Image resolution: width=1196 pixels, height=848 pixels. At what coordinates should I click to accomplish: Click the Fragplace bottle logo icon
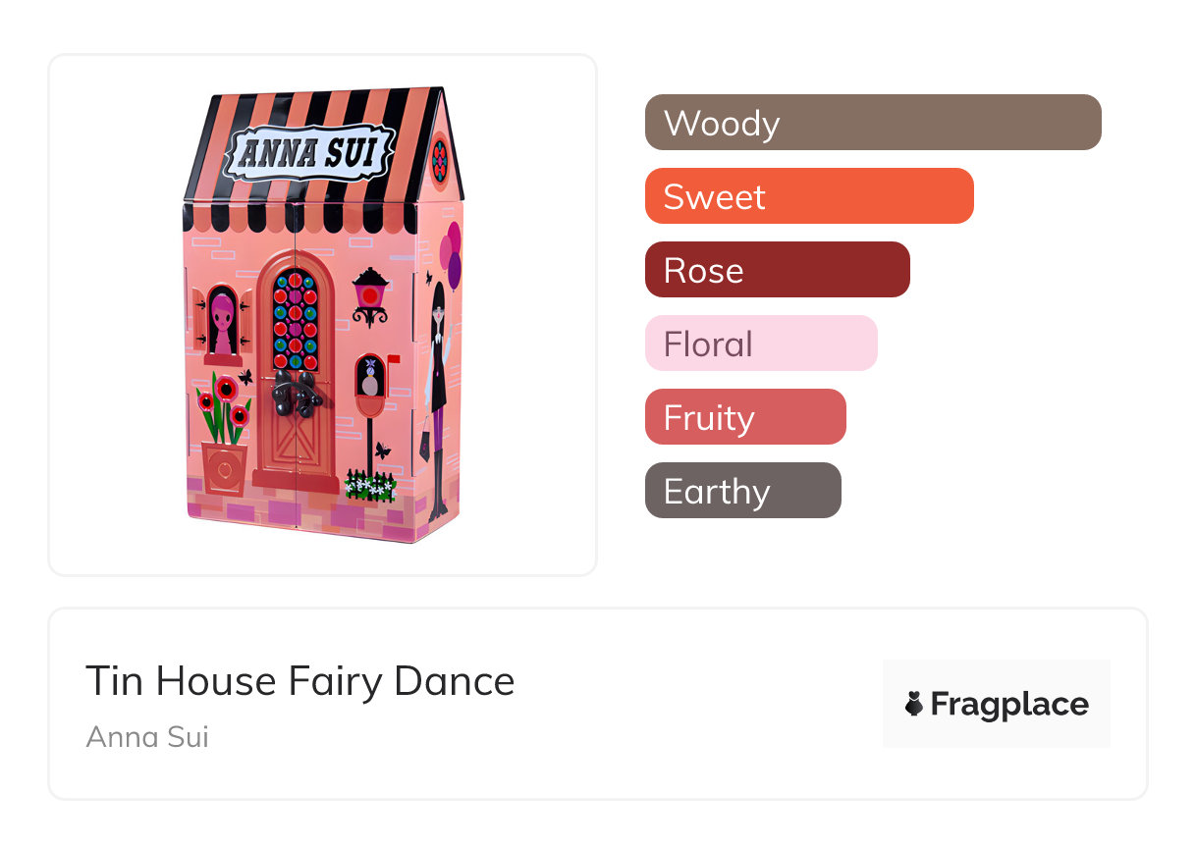click(914, 704)
